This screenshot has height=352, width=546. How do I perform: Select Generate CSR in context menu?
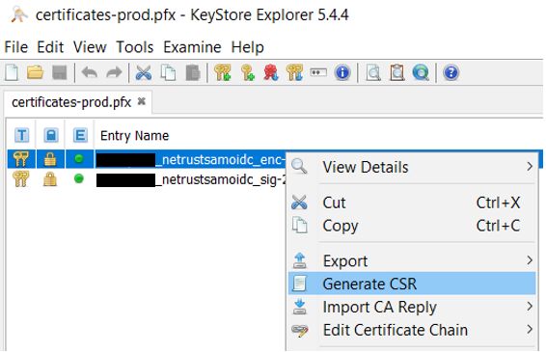tap(412, 284)
